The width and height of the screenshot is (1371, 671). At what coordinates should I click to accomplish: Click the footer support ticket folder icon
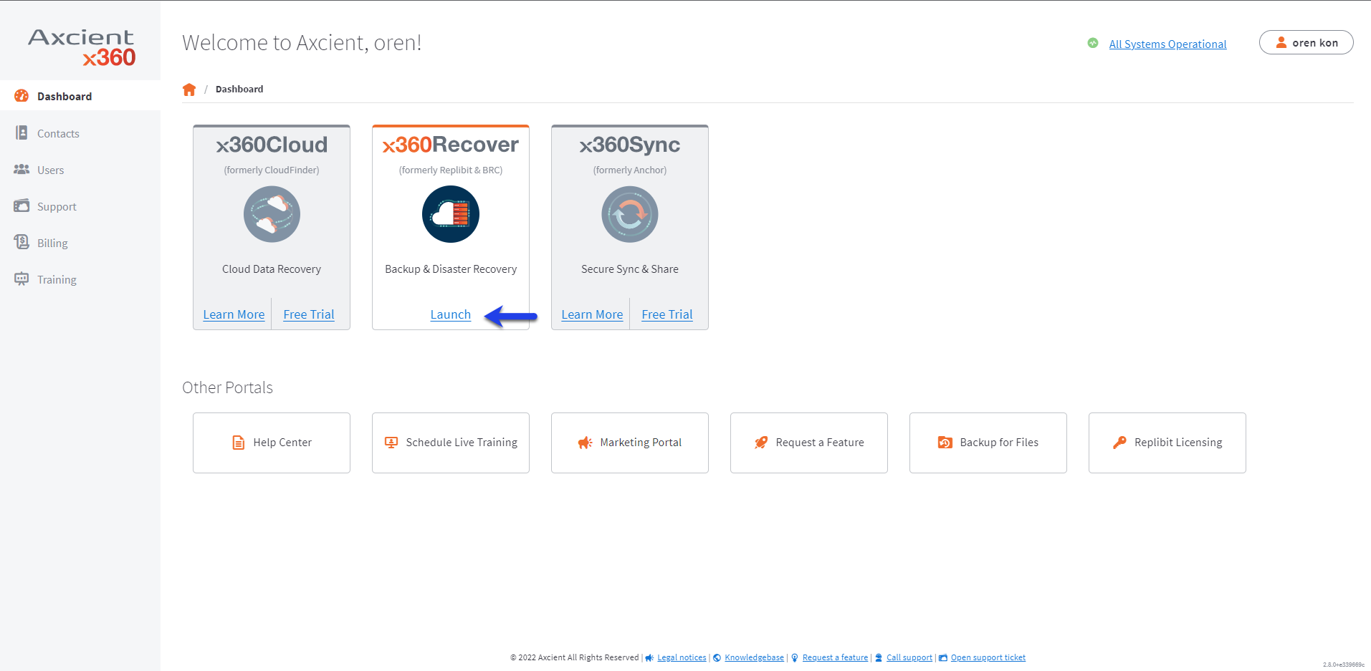943,658
